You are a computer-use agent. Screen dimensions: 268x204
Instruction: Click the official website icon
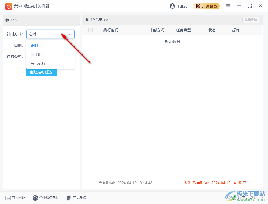click(x=8, y=198)
